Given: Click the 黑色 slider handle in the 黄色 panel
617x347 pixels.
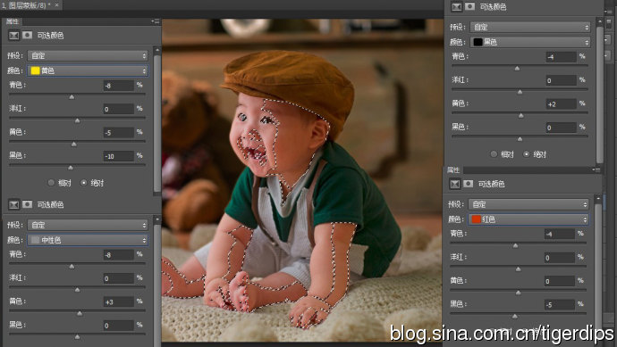Looking at the screenshot, I should tap(71, 168).
